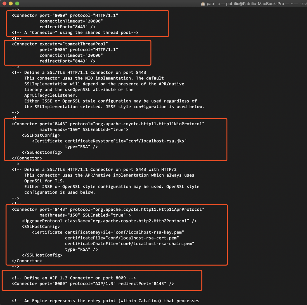Click the certificateKeyFile localhost-rsa-key.pem line
Screen dimensions: 307x305
108,232
